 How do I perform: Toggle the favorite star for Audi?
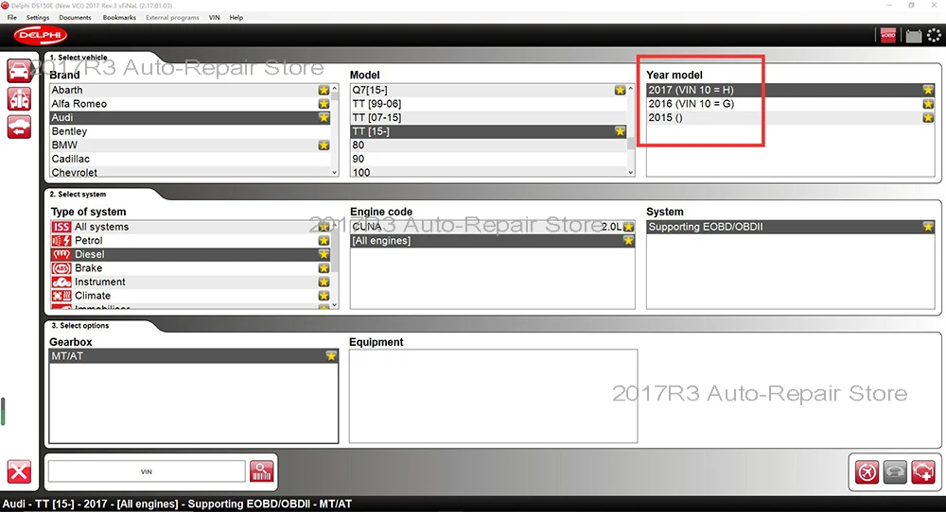(x=324, y=117)
